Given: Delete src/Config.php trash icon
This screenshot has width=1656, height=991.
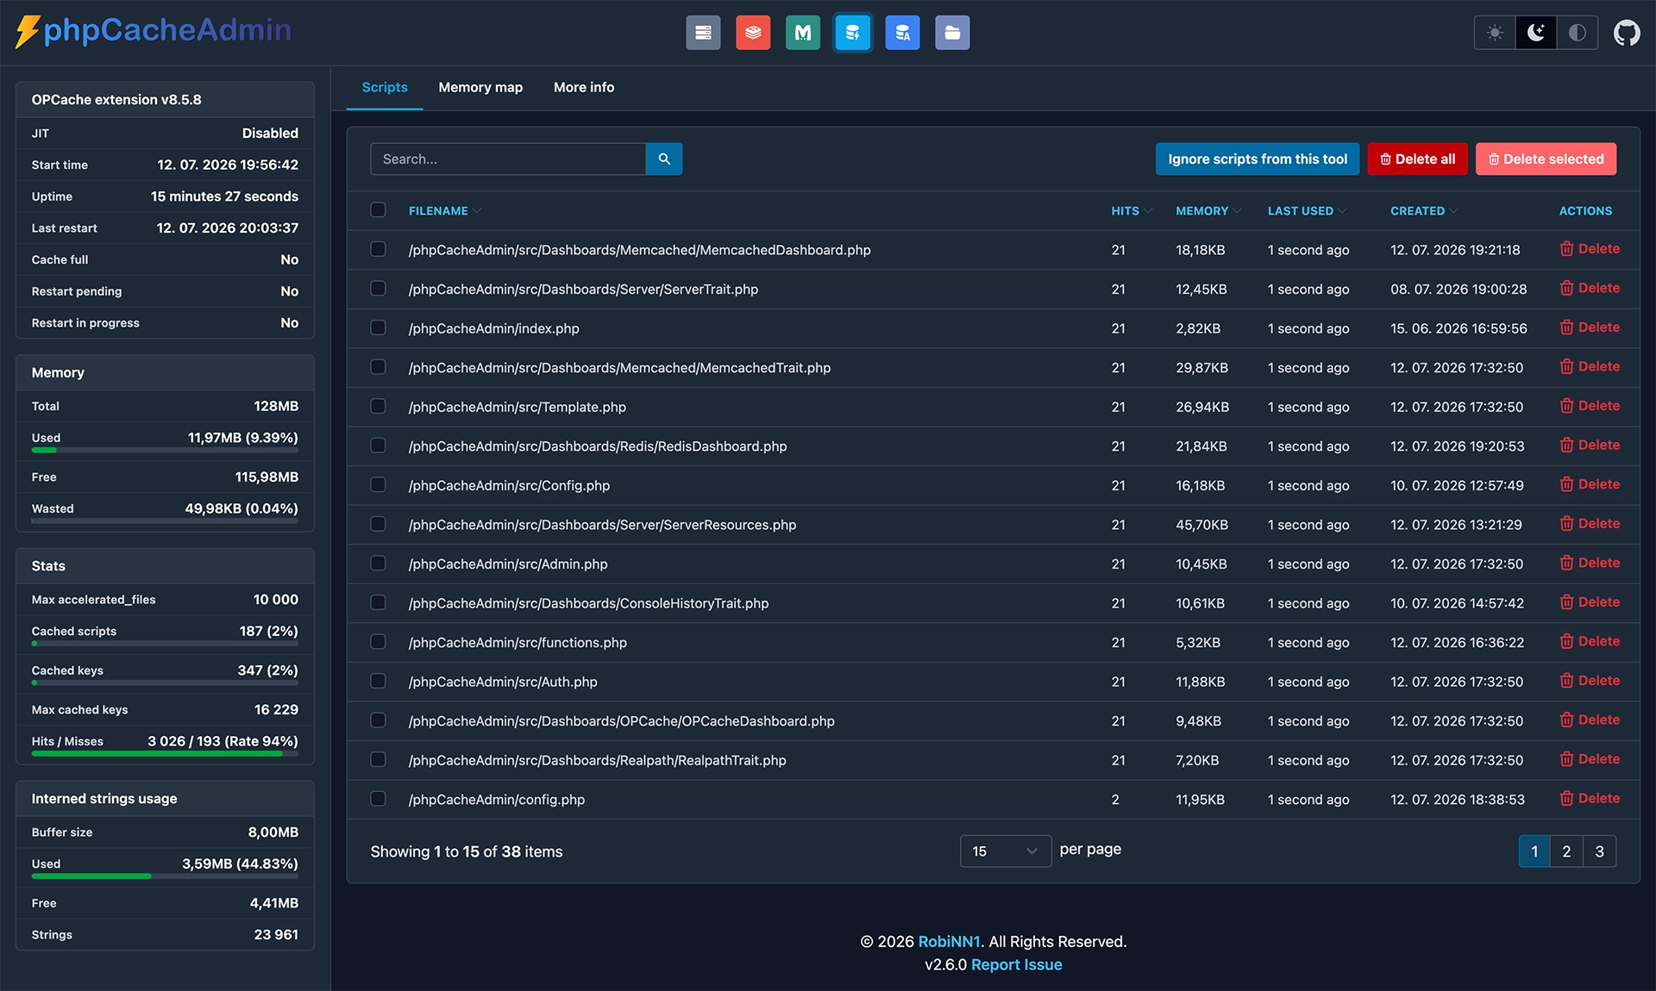Looking at the screenshot, I should (1566, 484).
